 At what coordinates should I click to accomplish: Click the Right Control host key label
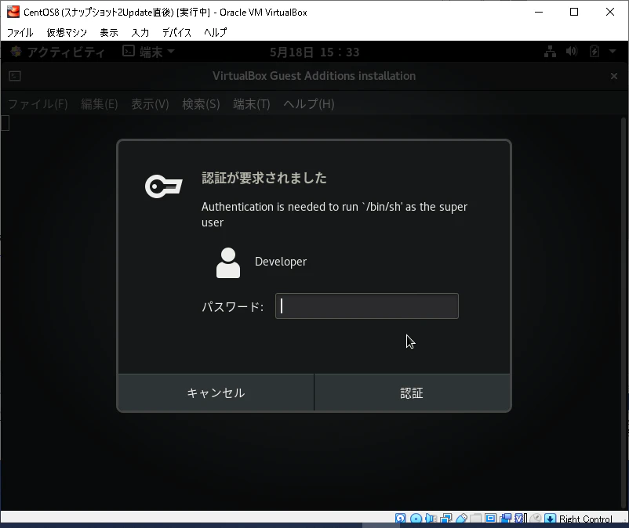(x=586, y=519)
